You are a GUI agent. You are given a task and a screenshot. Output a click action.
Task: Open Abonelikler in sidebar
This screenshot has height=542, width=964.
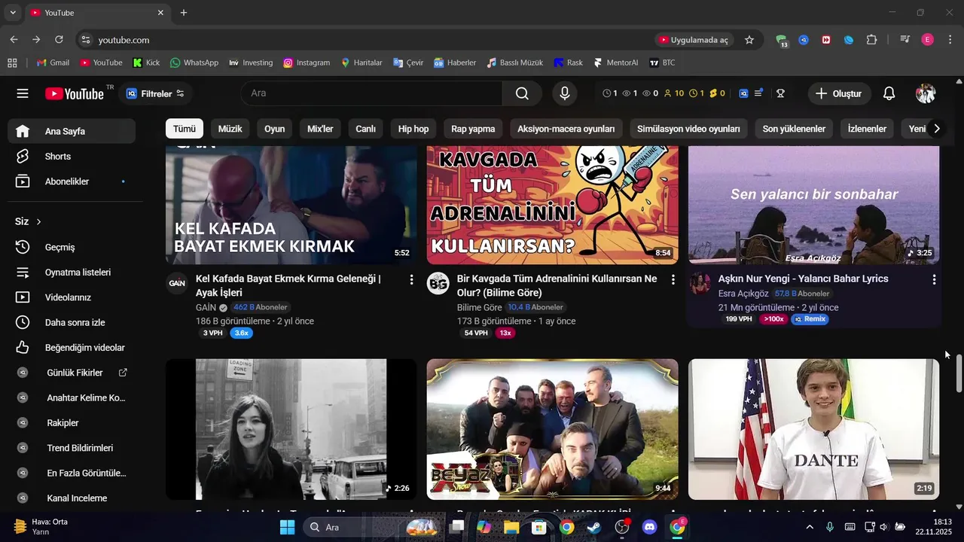[x=72, y=181]
